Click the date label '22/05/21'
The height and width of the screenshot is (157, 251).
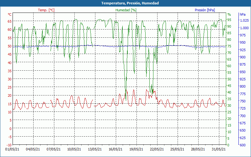157,149
